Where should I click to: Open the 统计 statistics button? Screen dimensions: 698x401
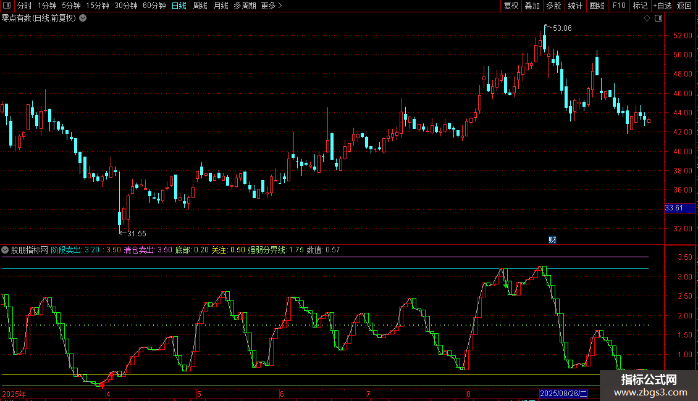click(575, 6)
